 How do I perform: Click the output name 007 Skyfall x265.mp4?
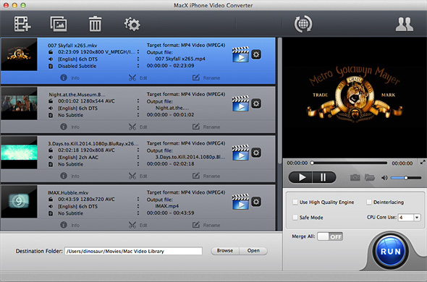point(180,59)
